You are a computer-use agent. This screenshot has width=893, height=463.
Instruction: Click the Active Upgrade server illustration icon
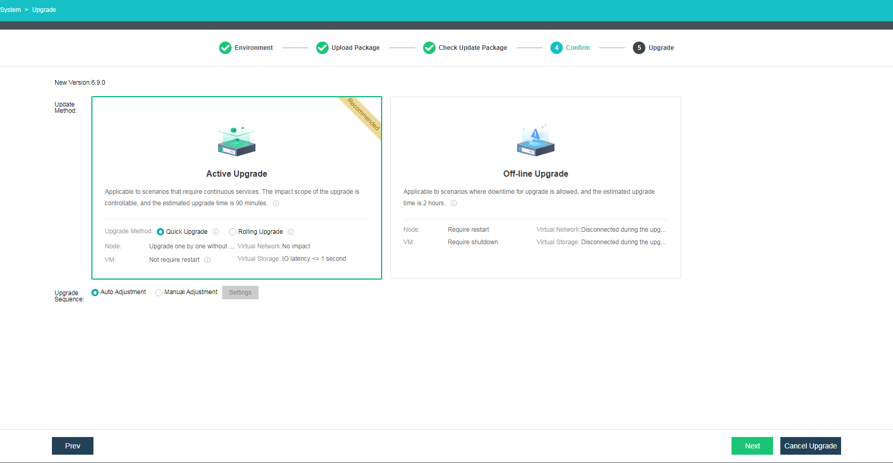click(x=237, y=141)
